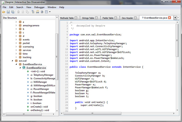The image size is (182, 122).
Task: Expand the amazingcamera package node
Action: click(x=16, y=25)
